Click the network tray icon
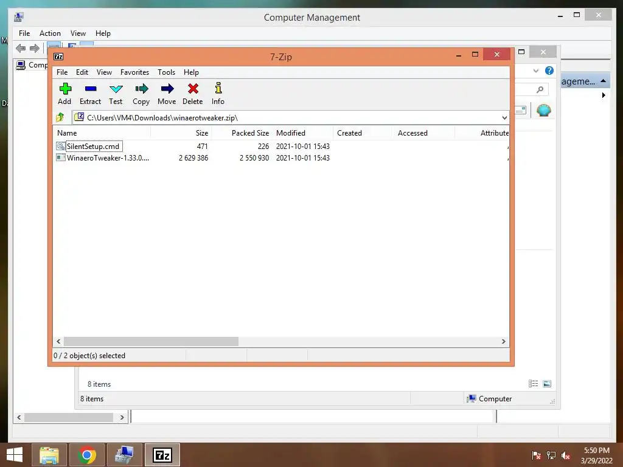The width and height of the screenshot is (623, 467). pos(551,455)
